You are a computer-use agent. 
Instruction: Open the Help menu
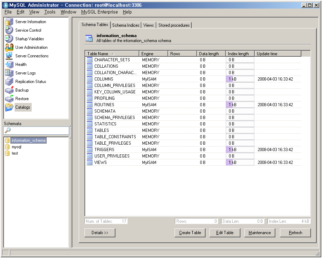click(x=127, y=12)
